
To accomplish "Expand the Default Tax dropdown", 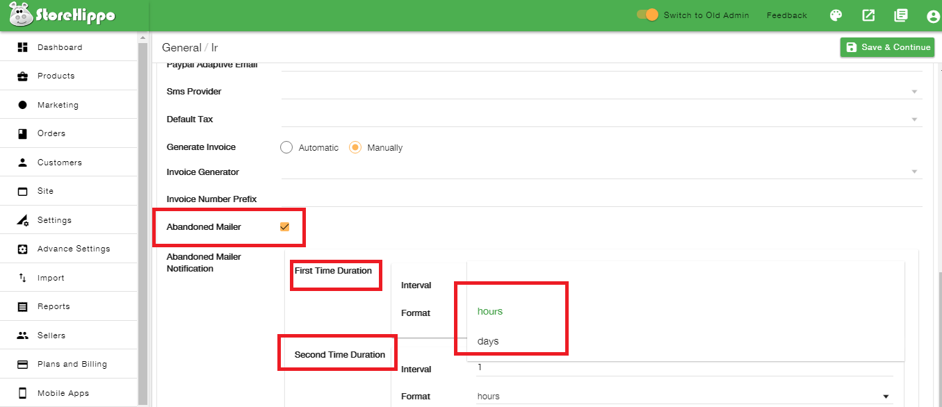I will pyautogui.click(x=914, y=119).
